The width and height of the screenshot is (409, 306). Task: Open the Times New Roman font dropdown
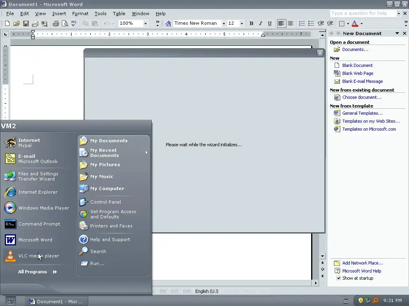[x=224, y=24]
